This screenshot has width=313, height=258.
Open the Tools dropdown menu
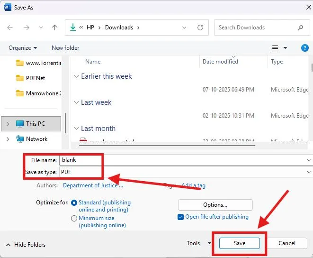coord(198,243)
